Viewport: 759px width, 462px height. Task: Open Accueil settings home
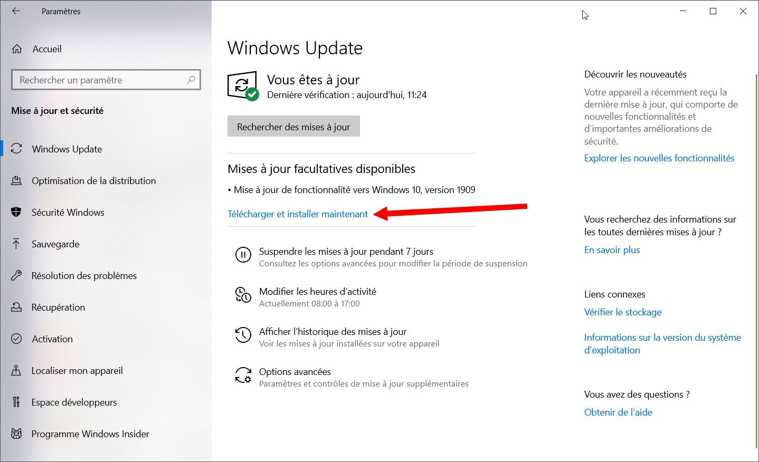[x=47, y=49]
